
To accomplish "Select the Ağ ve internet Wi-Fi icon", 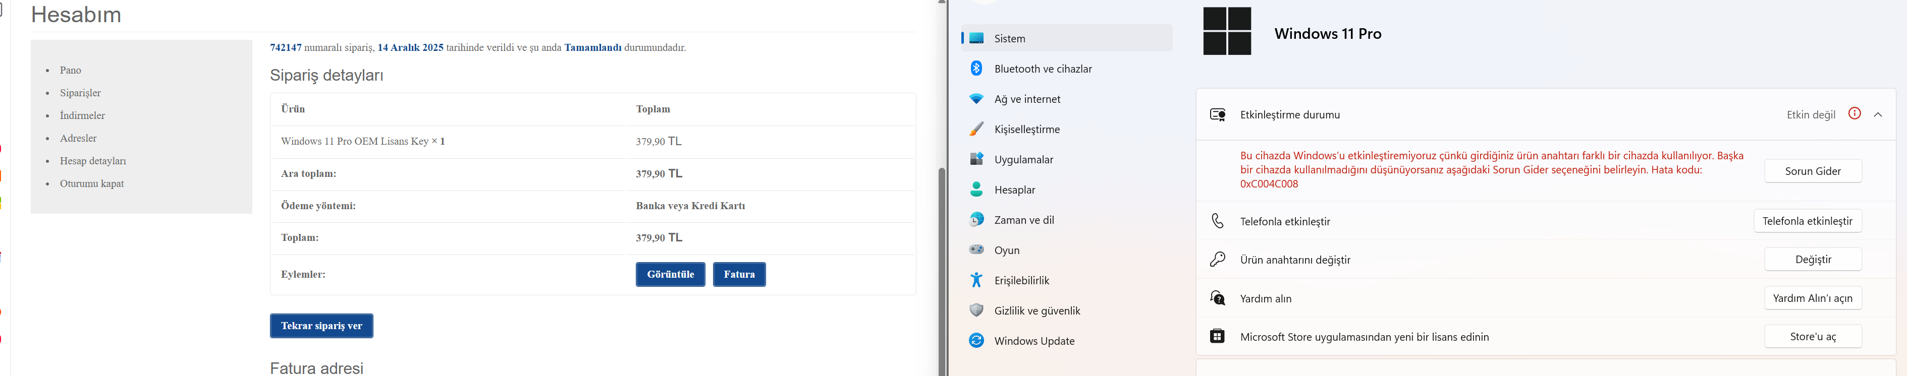I will pyautogui.click(x=976, y=99).
